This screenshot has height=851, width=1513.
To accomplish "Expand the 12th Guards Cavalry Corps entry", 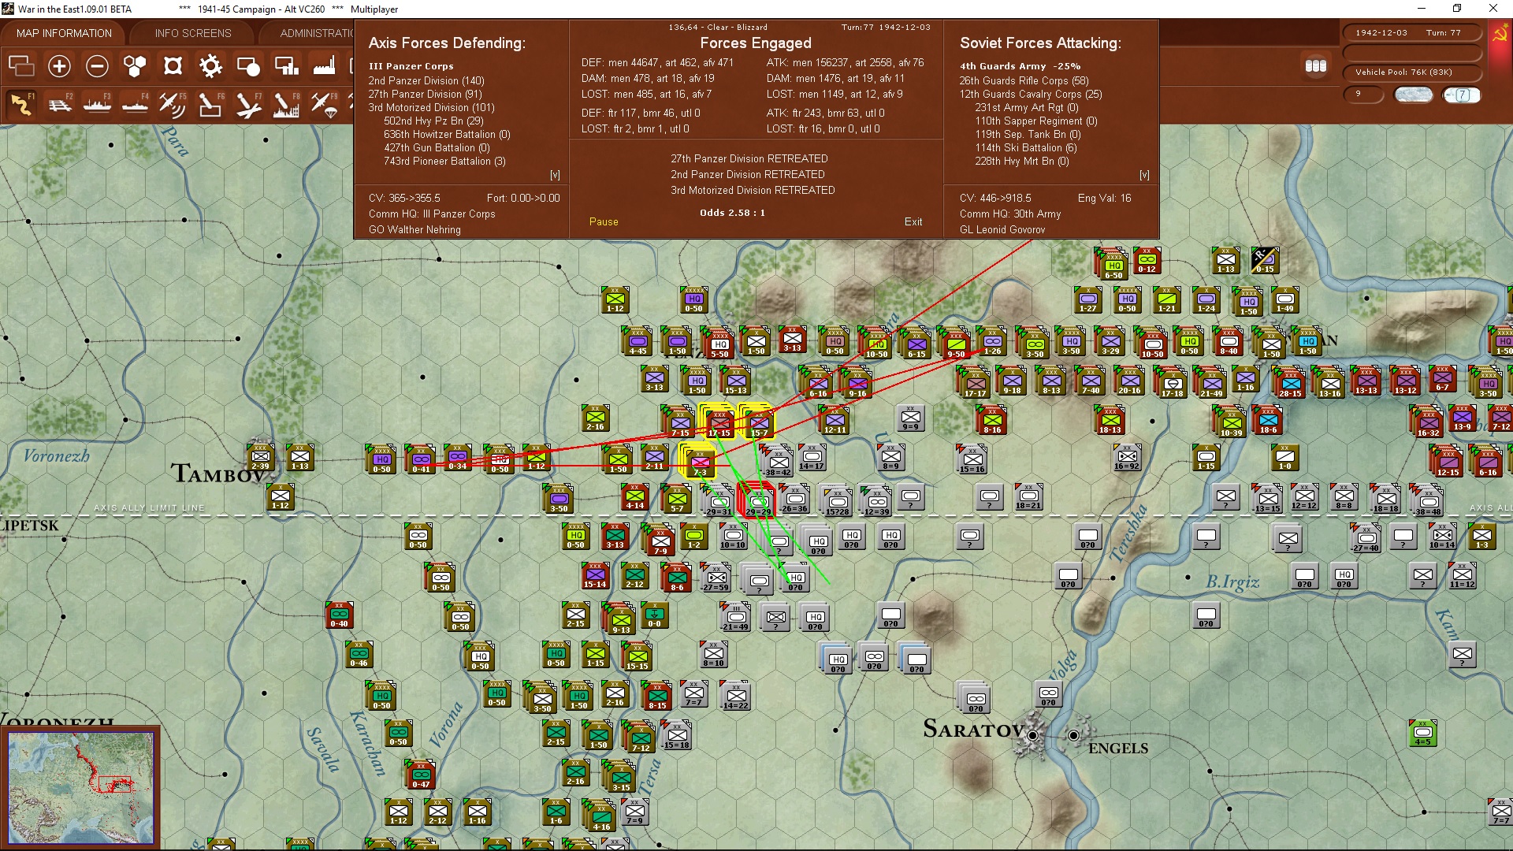I will tap(1030, 95).
